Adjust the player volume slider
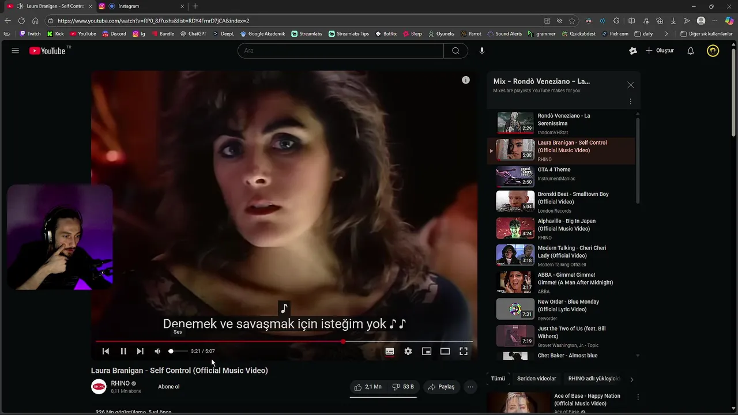The image size is (738, 415). pos(178,351)
